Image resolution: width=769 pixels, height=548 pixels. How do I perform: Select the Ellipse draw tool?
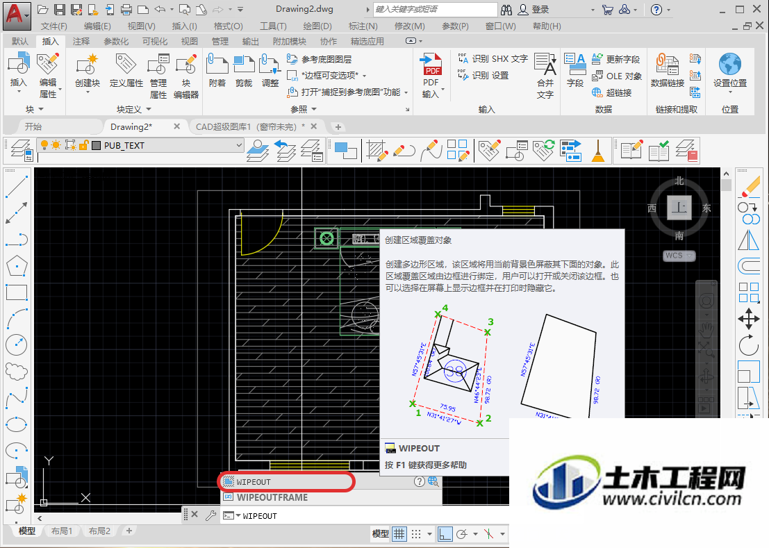(x=17, y=424)
